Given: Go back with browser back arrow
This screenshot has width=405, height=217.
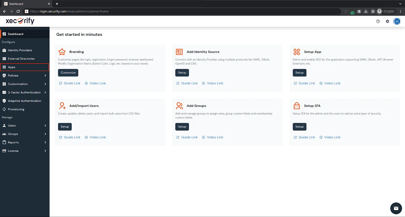Looking at the screenshot, I should (x=5, y=11).
